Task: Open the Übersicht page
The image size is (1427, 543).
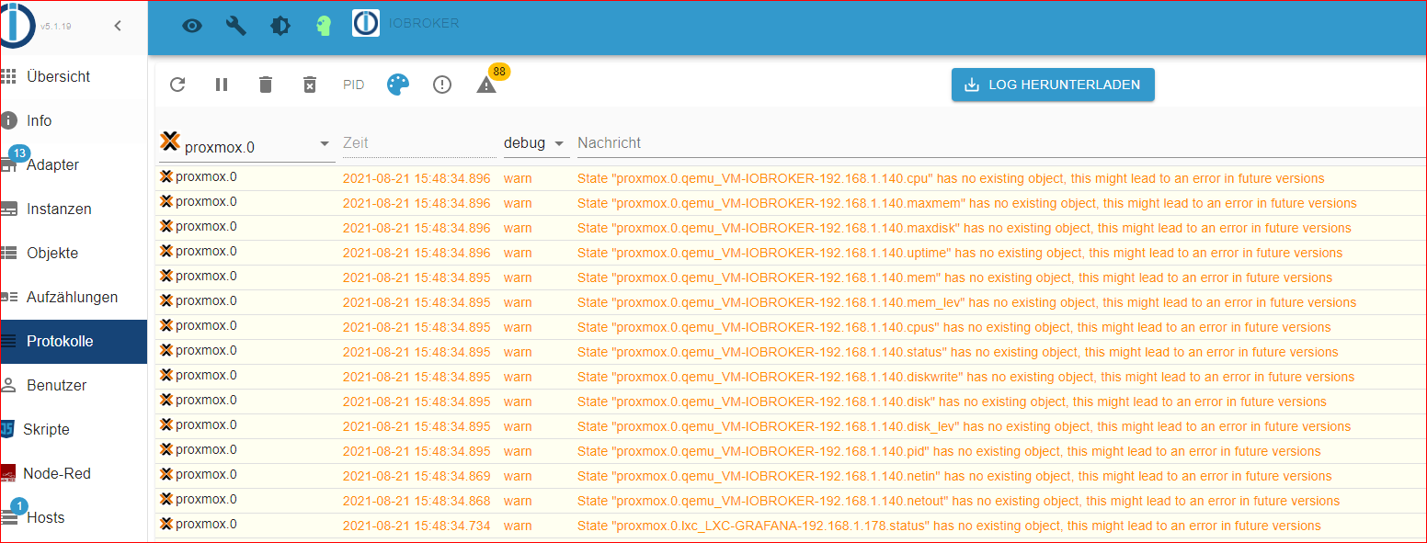Action: (x=74, y=76)
